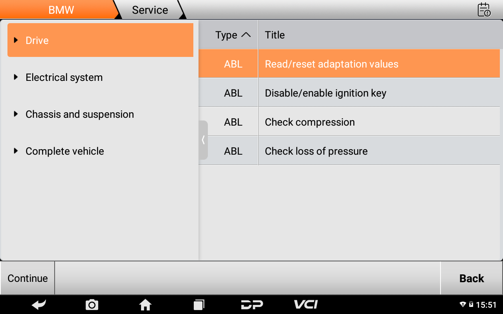
Task: Expand the Drive category arrow
Action: tap(16, 40)
